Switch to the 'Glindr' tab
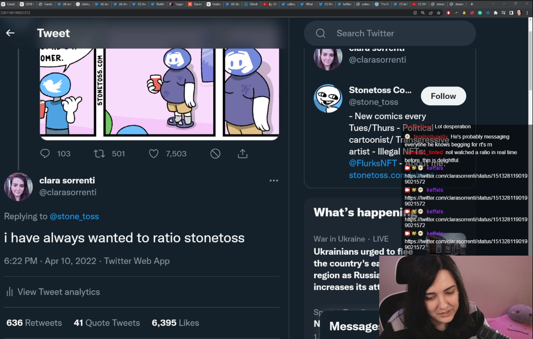 click(251, 4)
